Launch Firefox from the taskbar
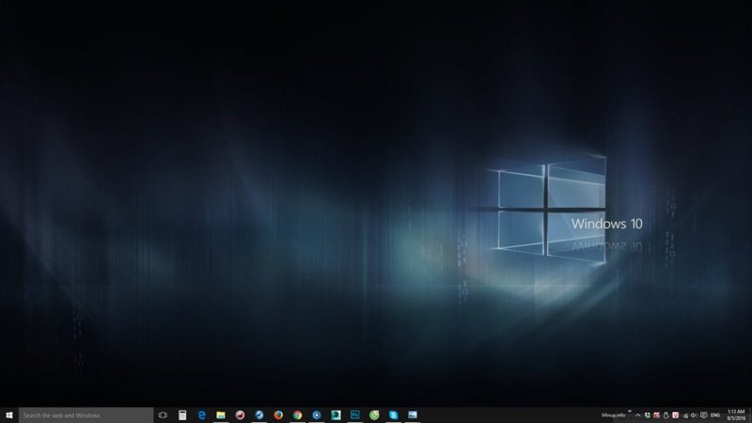This screenshot has width=752, height=423. (278, 415)
